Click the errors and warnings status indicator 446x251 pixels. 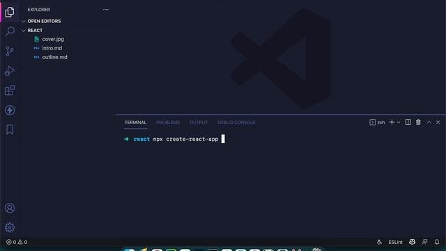[x=17, y=242]
